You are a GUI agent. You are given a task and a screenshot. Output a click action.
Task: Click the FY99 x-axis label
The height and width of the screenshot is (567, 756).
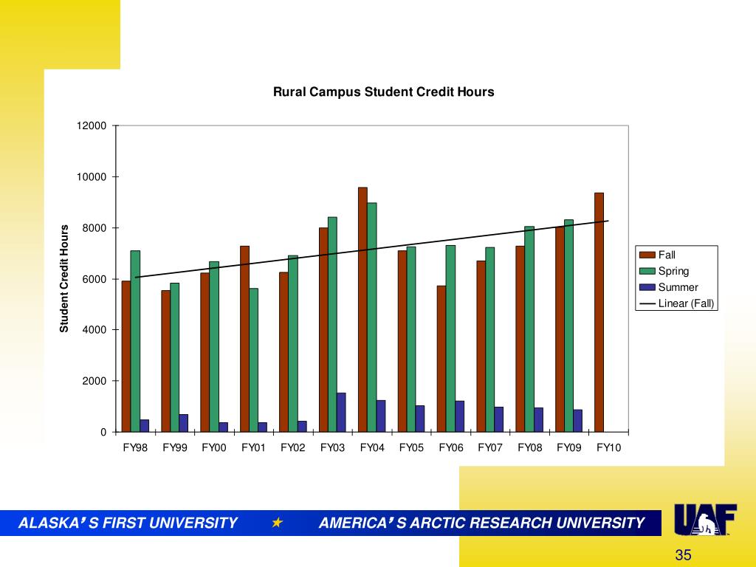pos(174,448)
